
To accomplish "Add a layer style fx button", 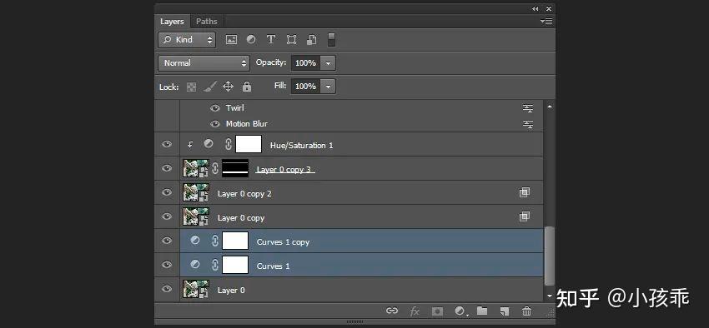I will pos(415,311).
